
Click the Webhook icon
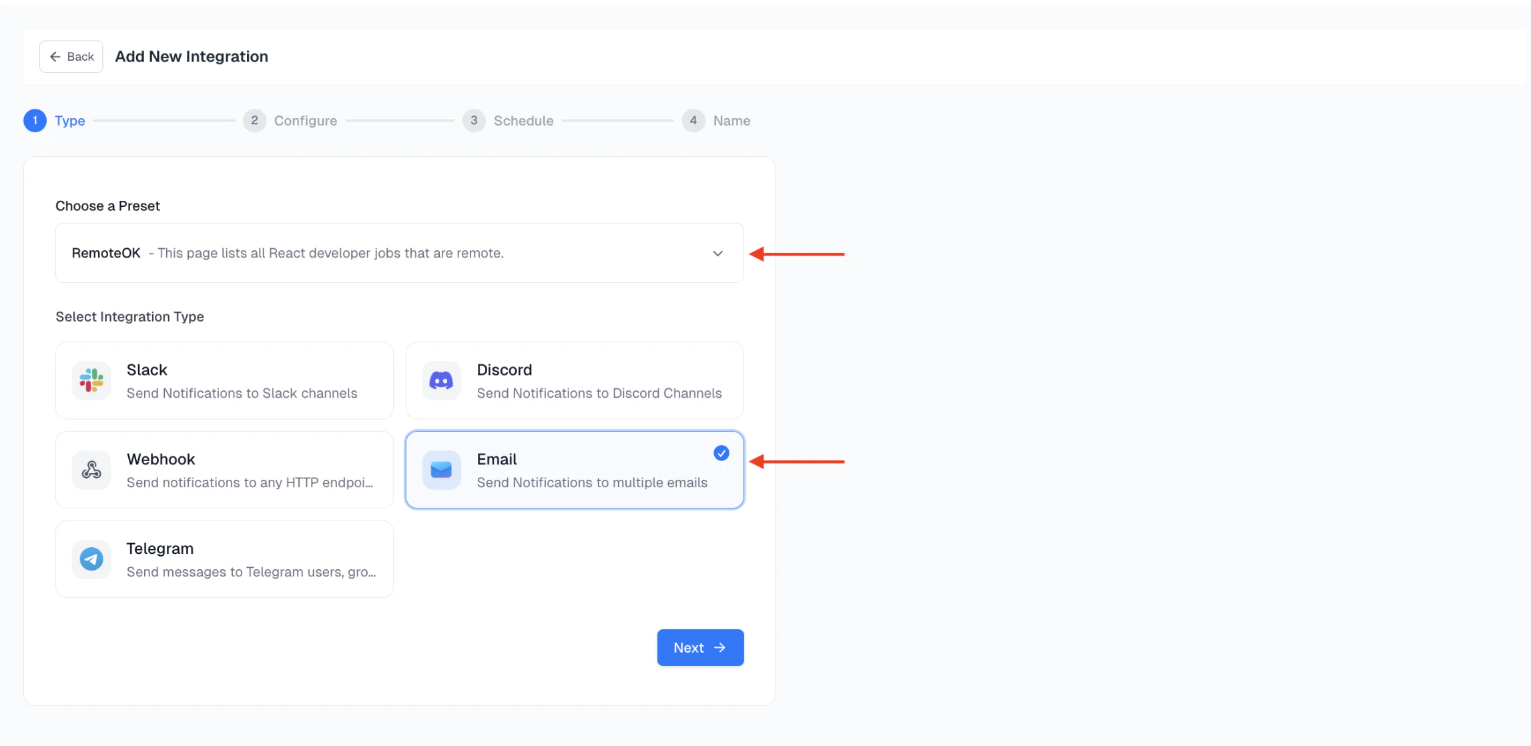tap(91, 470)
